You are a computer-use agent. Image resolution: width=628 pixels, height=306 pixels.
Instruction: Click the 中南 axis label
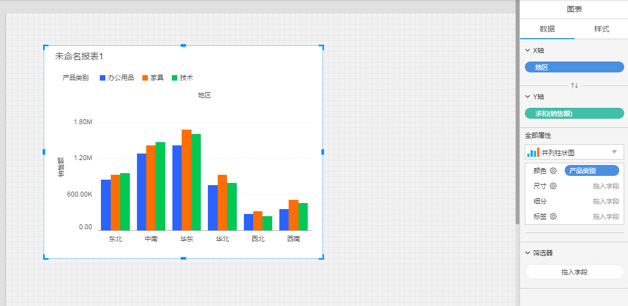(x=151, y=239)
